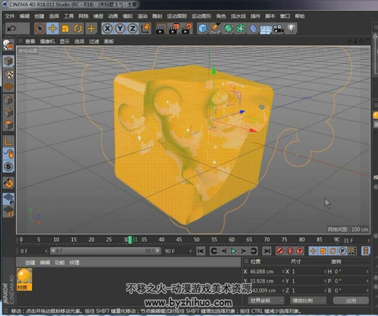Click the recent tools plus icon
This screenshot has height=316, width=378.
[91, 29]
